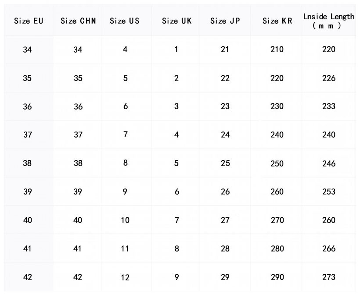Select the JP size 21 cell
Viewport: 360px width, 294px height.
tap(225, 50)
